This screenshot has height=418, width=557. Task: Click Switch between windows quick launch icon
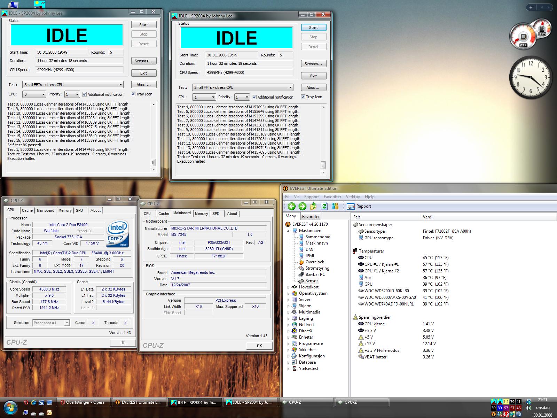tap(41, 402)
